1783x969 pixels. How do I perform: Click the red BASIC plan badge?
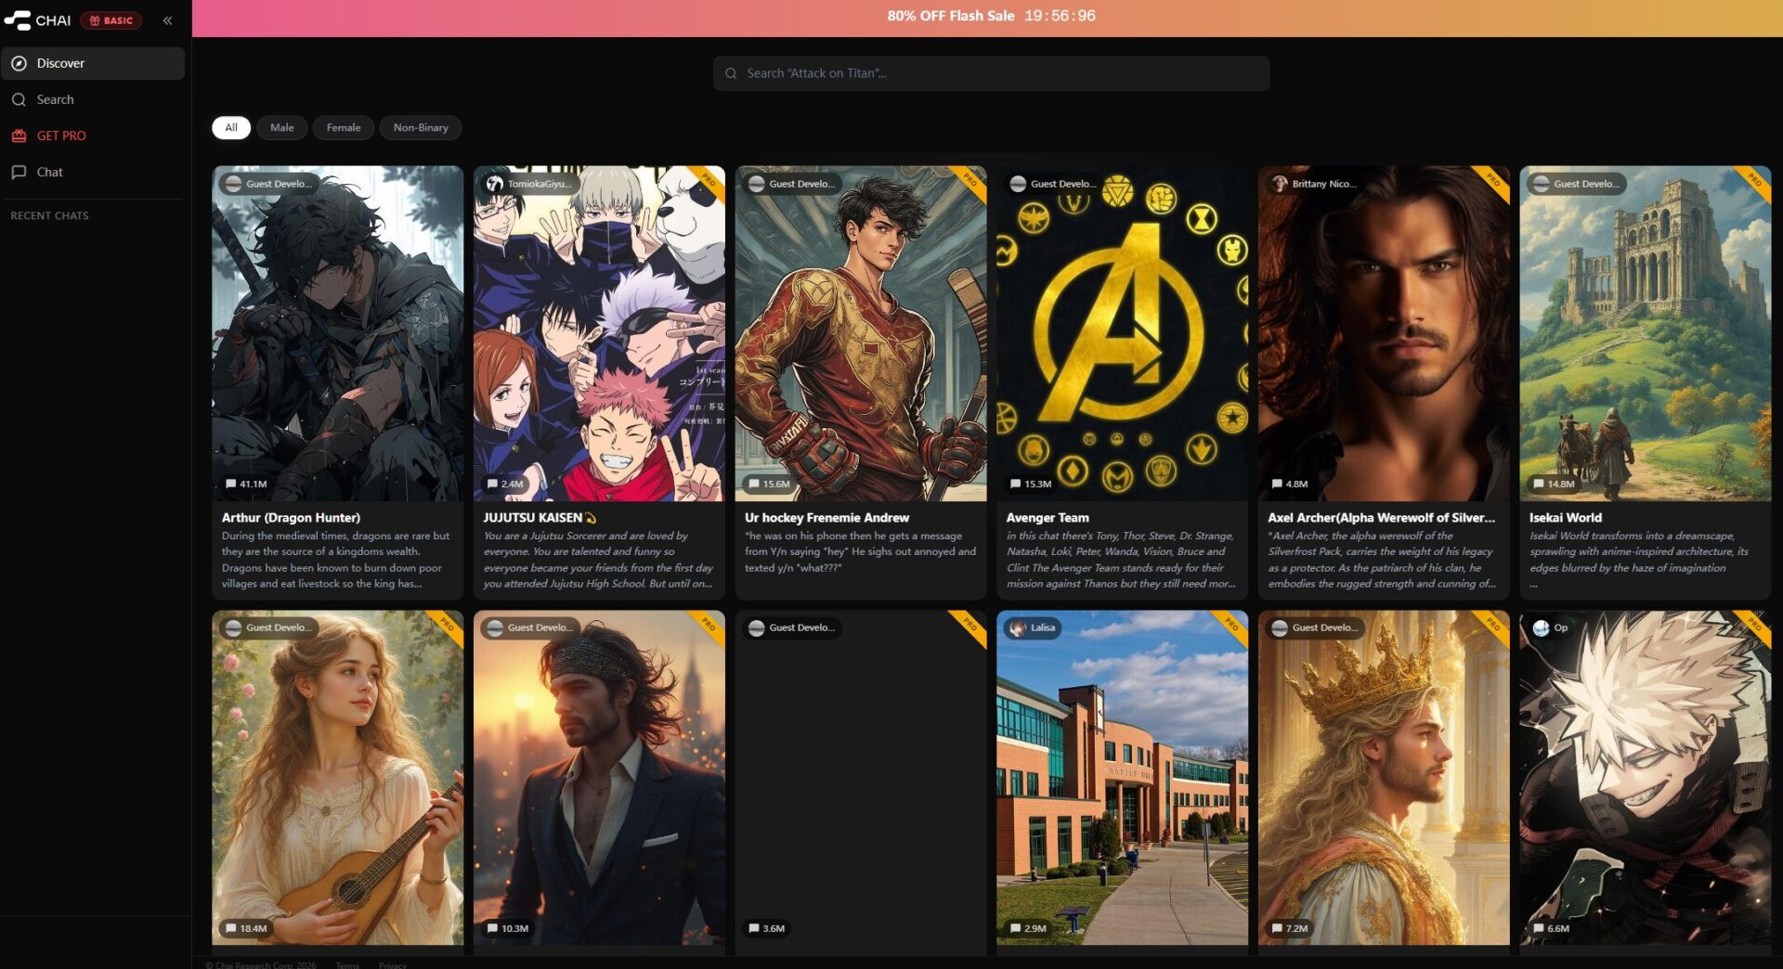pyautogui.click(x=111, y=20)
